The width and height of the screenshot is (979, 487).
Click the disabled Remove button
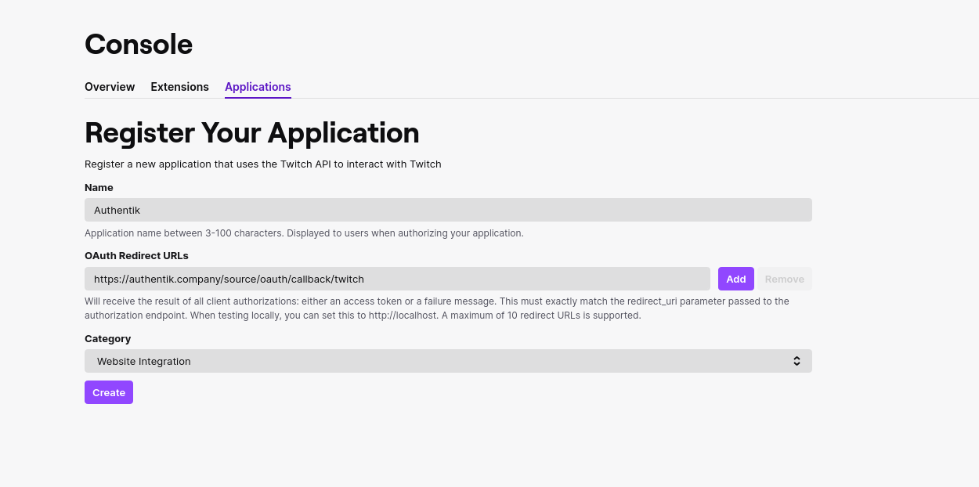[x=784, y=279]
